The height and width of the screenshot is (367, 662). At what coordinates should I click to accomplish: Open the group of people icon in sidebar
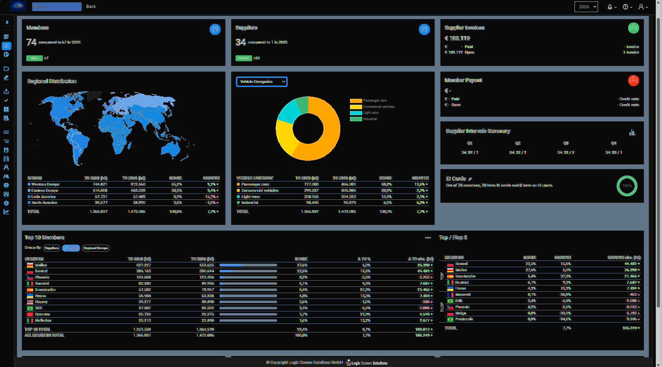click(x=6, y=177)
